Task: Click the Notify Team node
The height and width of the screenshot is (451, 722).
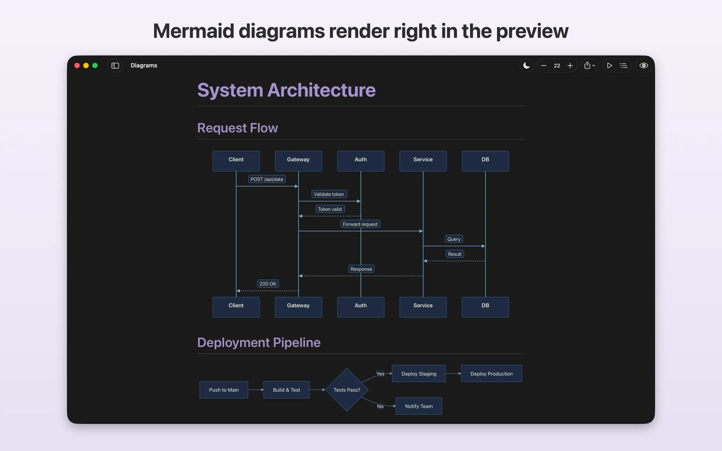Action: point(419,406)
